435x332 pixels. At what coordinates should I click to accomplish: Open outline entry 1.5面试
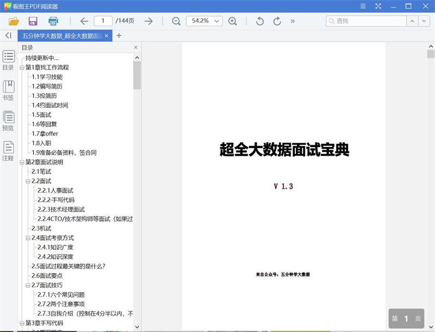41,115
